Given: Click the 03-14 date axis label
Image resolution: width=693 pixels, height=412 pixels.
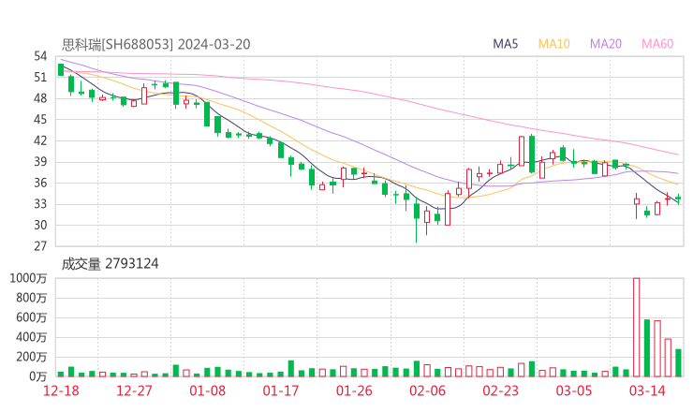Looking at the screenshot, I should 647,390.
